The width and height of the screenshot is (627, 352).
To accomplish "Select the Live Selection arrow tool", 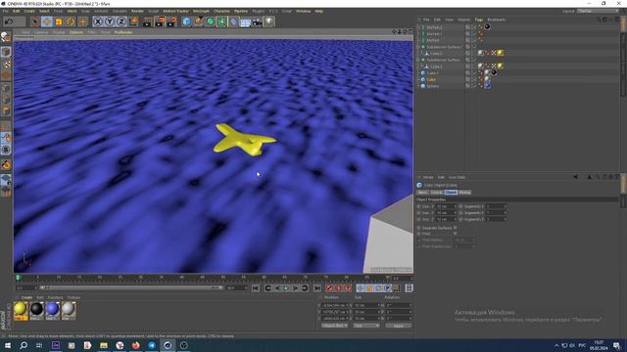I will (35, 22).
